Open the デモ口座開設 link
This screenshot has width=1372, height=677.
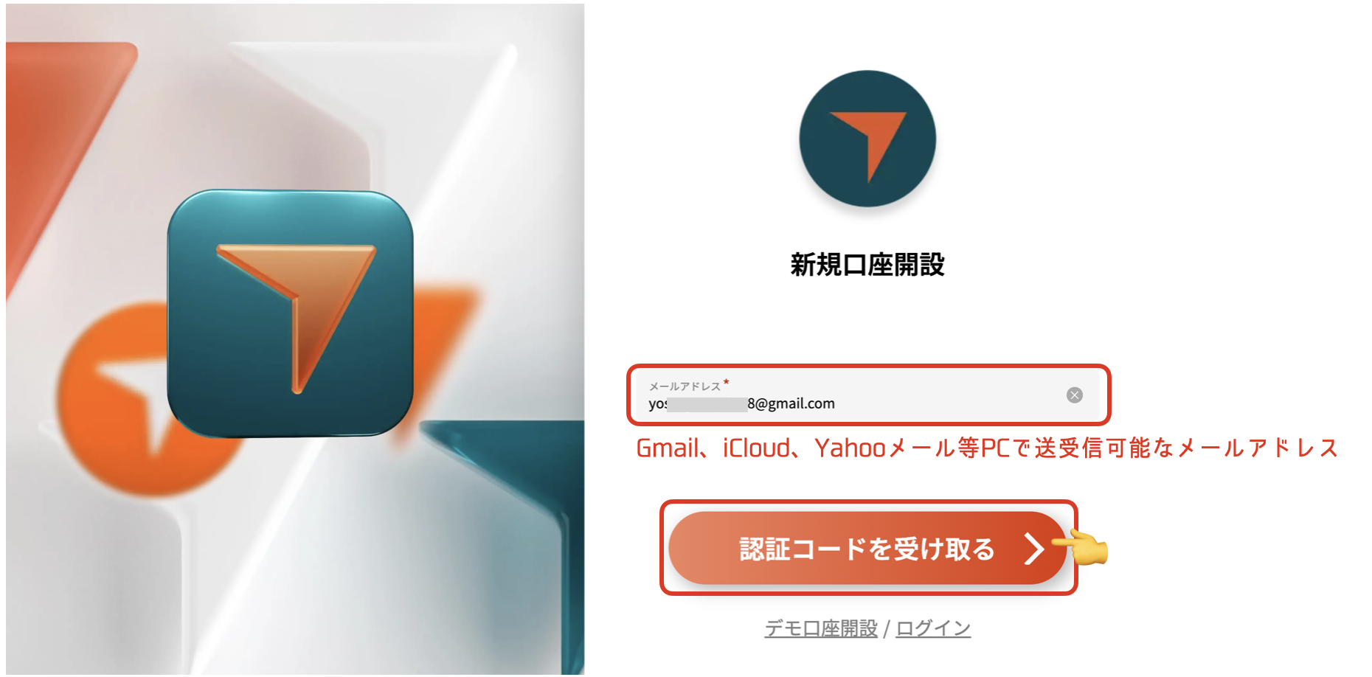pyautogui.click(x=821, y=628)
